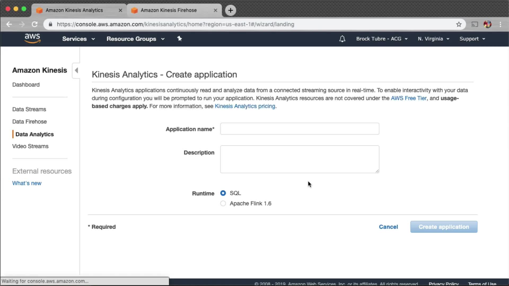Click the Application name input field
Image resolution: width=509 pixels, height=286 pixels.
(x=300, y=129)
